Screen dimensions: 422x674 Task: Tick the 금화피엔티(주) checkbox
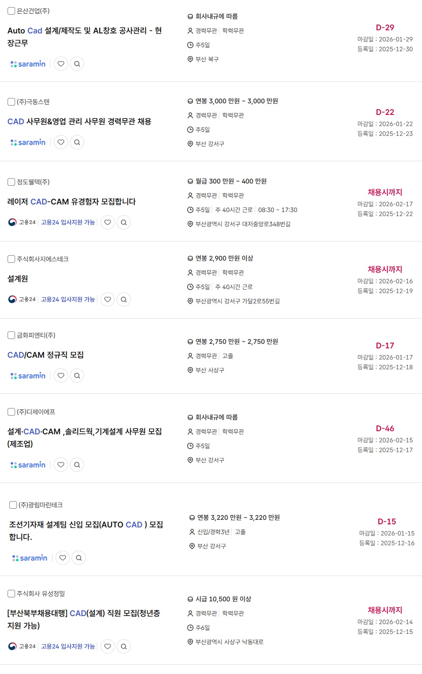pos(12,335)
